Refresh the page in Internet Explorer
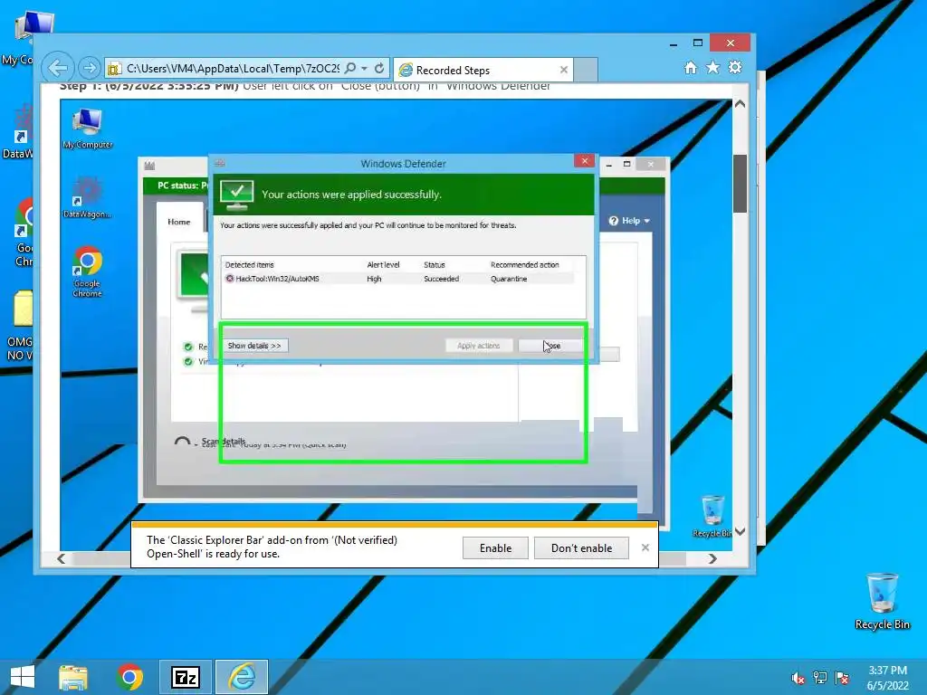927x695 pixels. click(379, 69)
